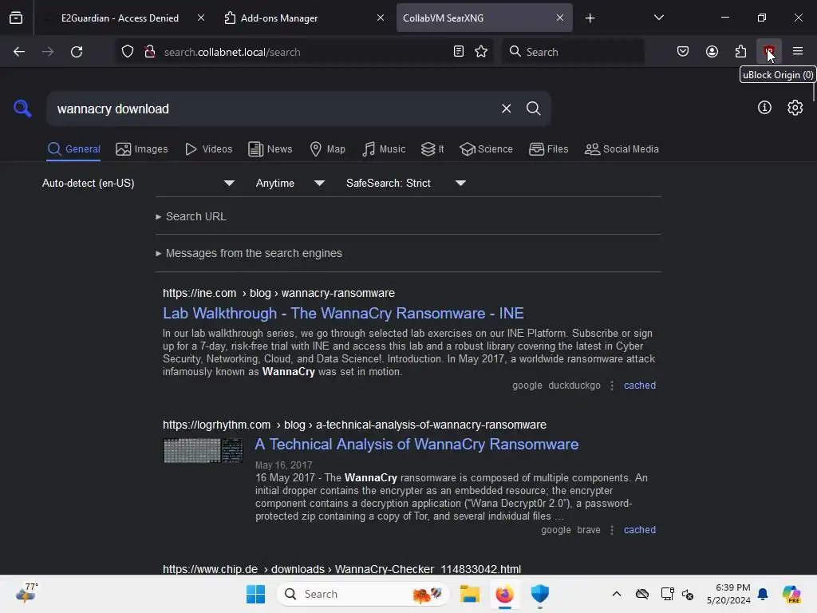This screenshot has height=613, width=817.
Task: Open the Windows Security taskbar icon
Action: 540,594
